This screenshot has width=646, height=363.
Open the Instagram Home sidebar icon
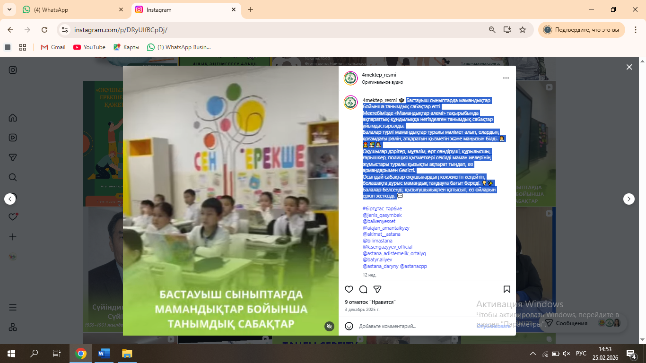tap(13, 118)
